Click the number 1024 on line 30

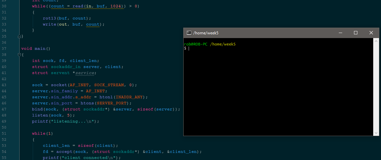click(116, 6)
